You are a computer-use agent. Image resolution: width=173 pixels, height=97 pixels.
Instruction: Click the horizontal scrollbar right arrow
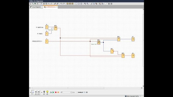pos(142,88)
